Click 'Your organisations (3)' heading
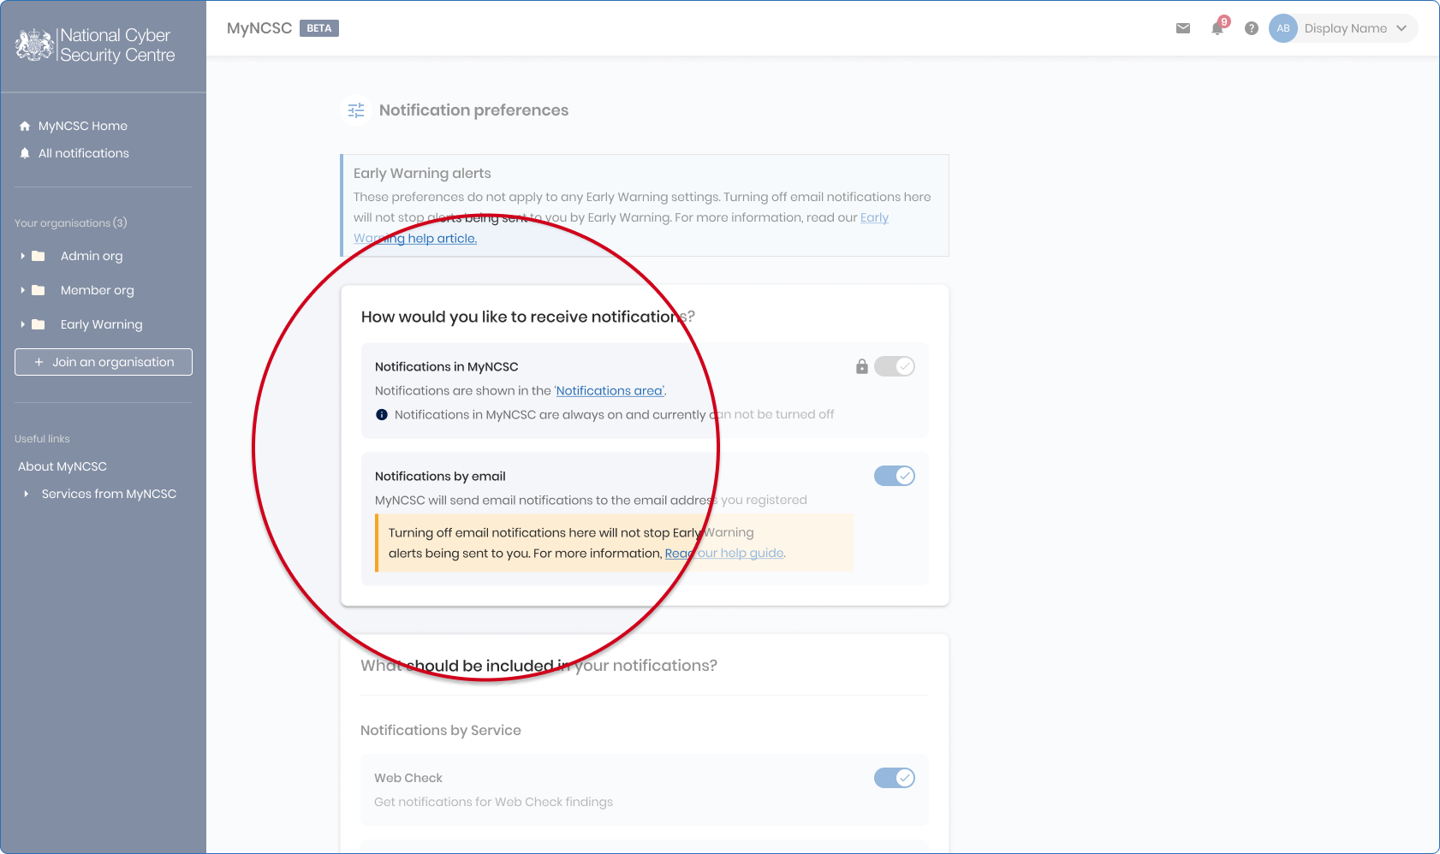The height and width of the screenshot is (854, 1440). pos(71,223)
